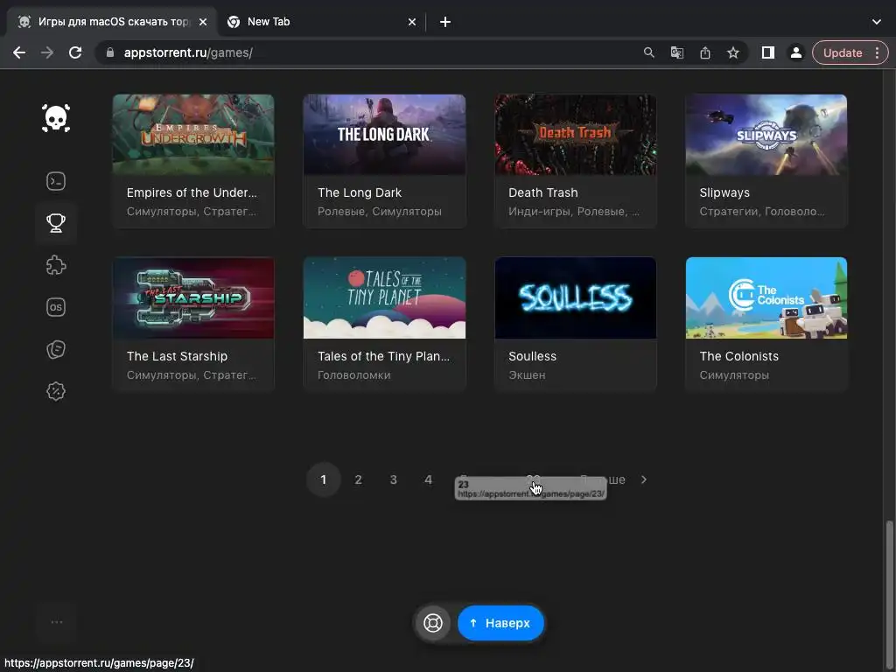896x672 pixels.
Task: Go to pagination page 2
Action: (358, 479)
